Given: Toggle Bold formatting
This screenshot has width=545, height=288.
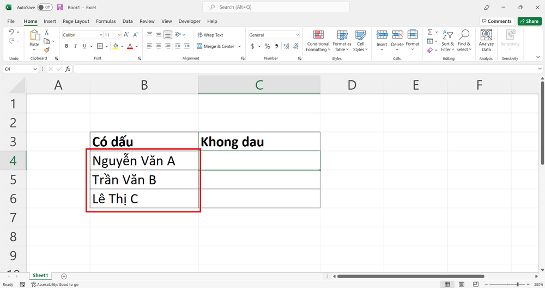Looking at the screenshot, I should [66, 46].
